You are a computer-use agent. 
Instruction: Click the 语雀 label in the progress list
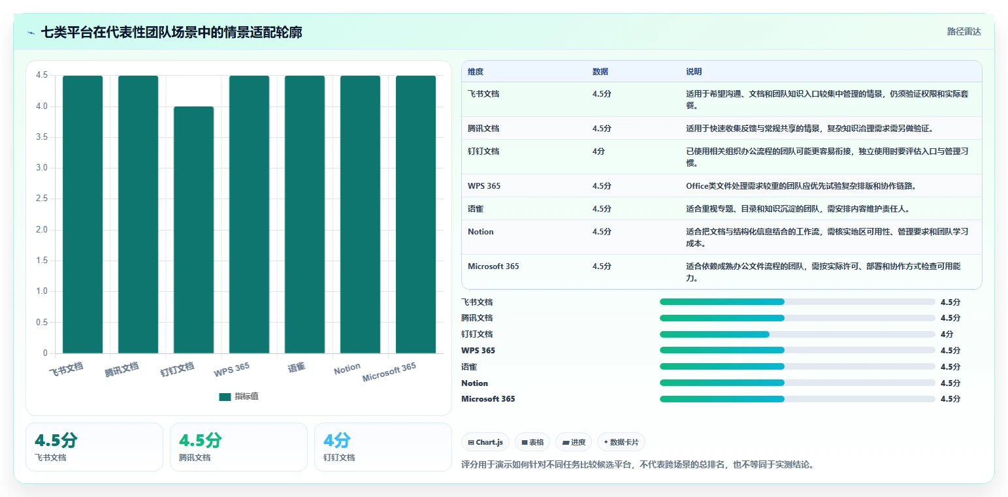[x=469, y=367]
